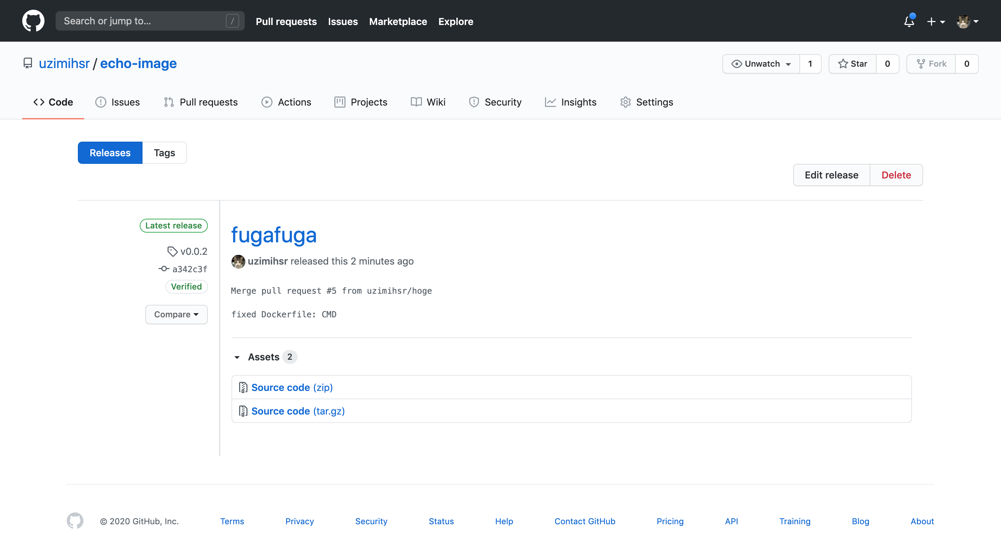
Task: Open the plus create-new menu
Action: [936, 22]
